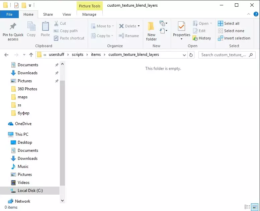Switch to Large icons view icon
Screen dimensions: 260x211
[255, 207]
